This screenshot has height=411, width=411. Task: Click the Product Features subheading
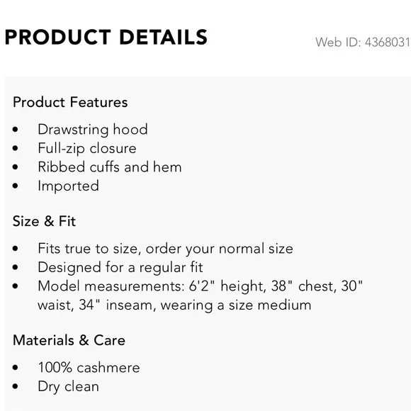70,102
